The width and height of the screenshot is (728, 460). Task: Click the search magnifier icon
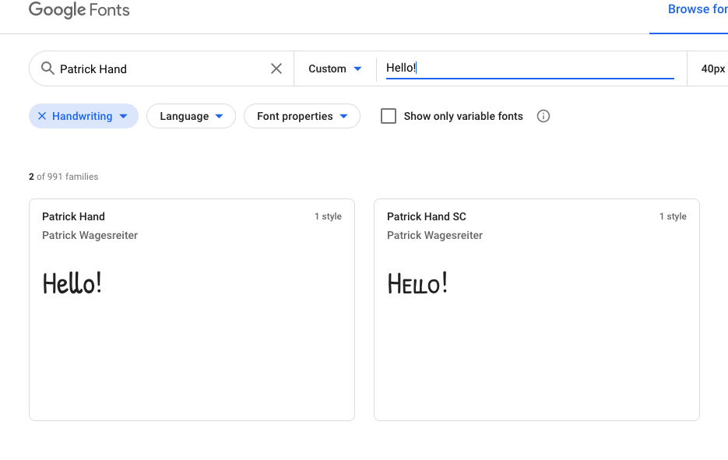[47, 68]
